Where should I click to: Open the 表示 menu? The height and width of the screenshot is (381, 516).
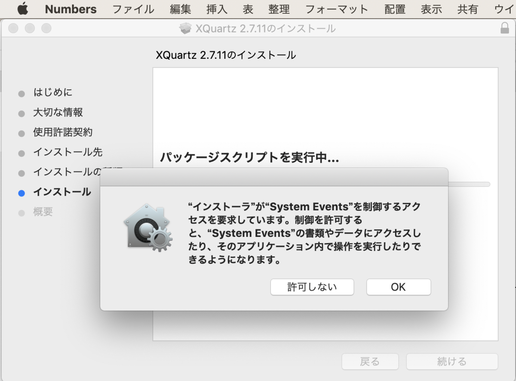(431, 9)
